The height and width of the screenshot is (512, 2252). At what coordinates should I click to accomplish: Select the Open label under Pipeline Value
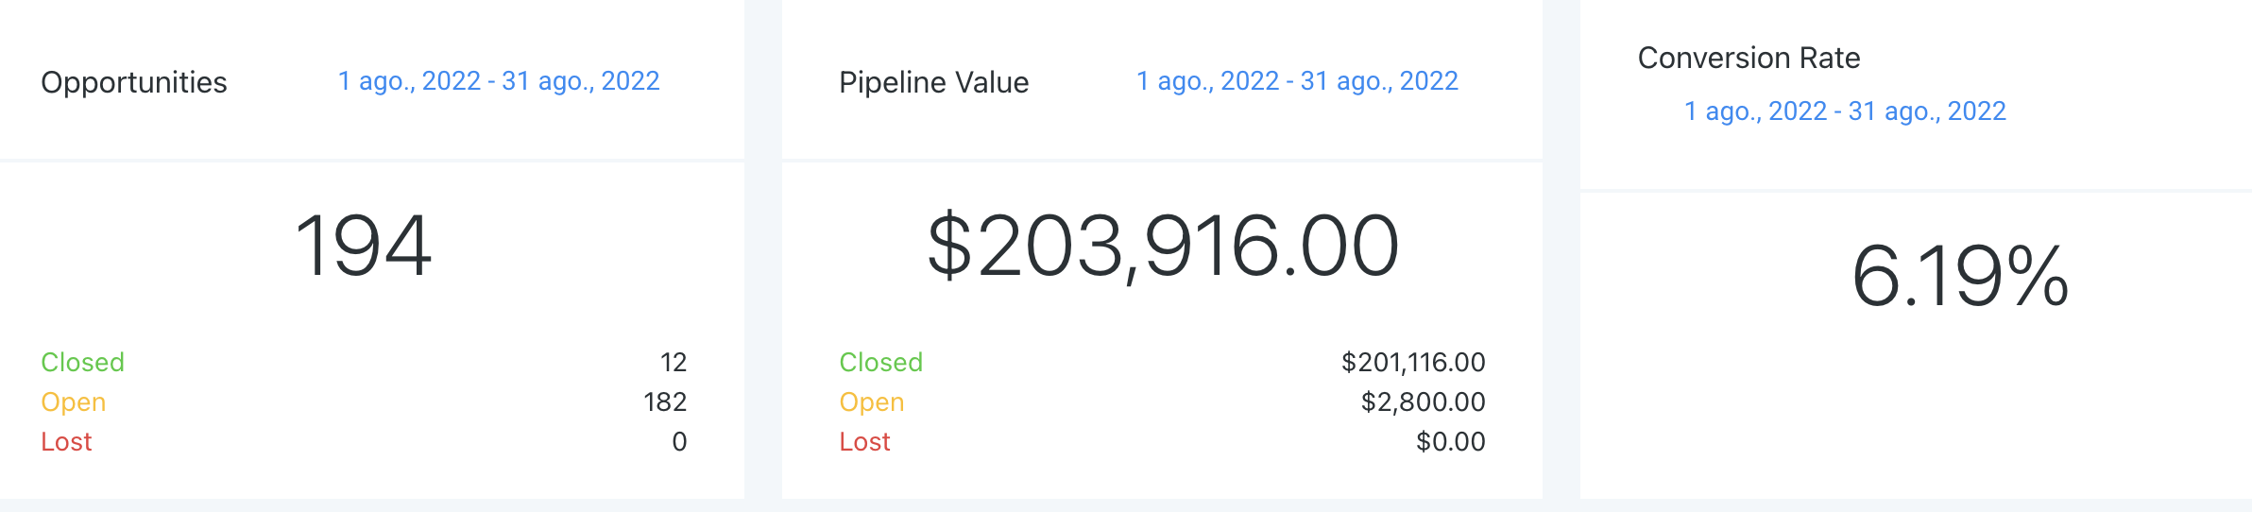[x=872, y=401]
